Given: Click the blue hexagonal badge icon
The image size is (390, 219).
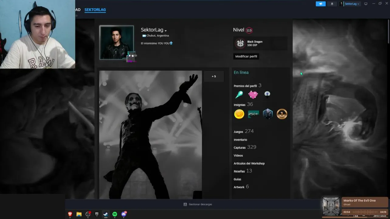Looking at the screenshot, I should tap(267, 114).
